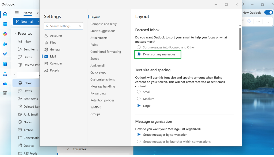Open Smart suggestions settings
This screenshot has width=274, height=157.
pos(103,31)
